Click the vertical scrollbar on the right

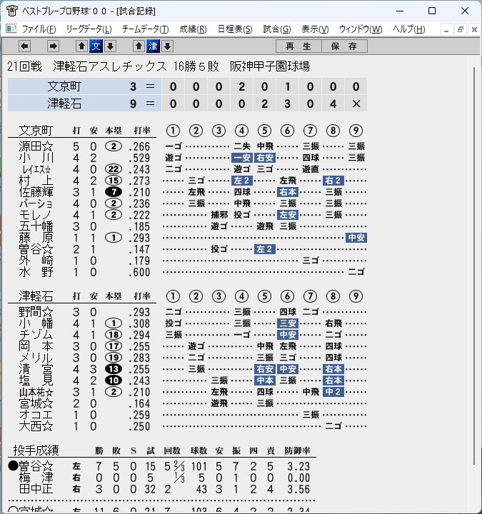(474, 266)
